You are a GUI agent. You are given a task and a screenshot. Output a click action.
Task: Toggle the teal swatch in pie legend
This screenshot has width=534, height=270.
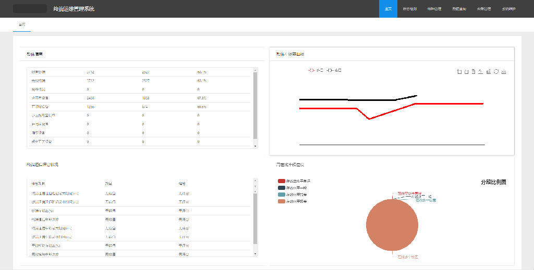click(281, 195)
